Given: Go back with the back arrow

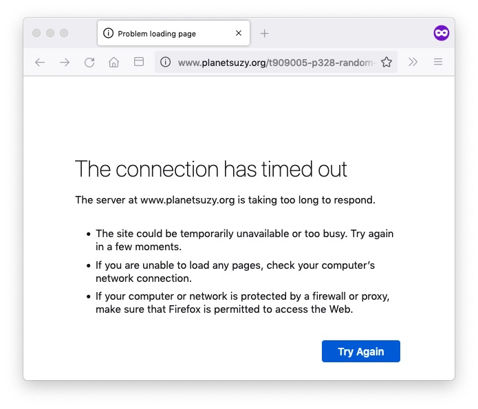Looking at the screenshot, I should 40,63.
